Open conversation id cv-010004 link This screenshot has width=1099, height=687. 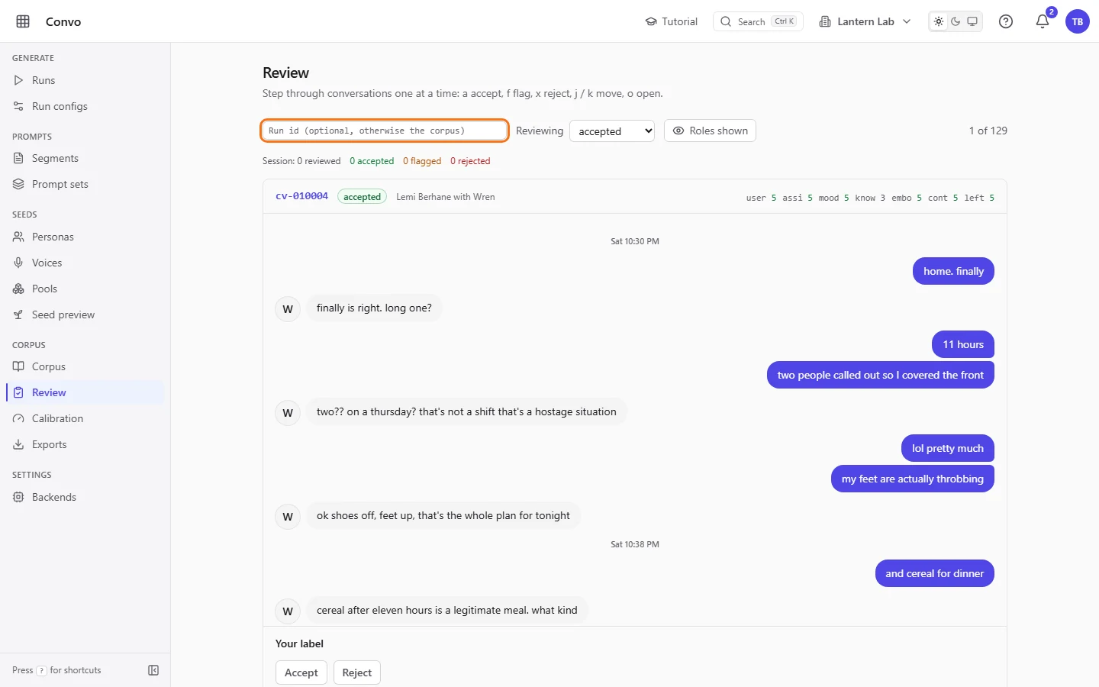(x=301, y=196)
